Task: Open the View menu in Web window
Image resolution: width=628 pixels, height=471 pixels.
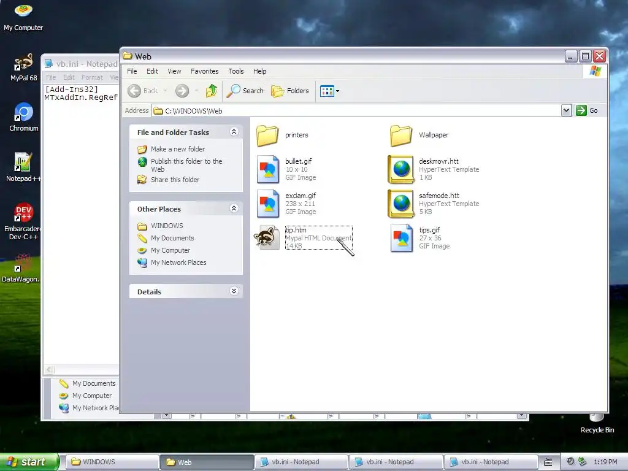Action: coord(174,71)
